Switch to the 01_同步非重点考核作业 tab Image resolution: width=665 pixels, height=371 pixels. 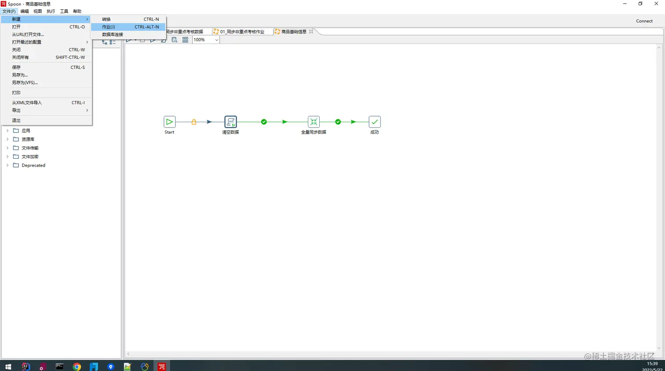[242, 32]
